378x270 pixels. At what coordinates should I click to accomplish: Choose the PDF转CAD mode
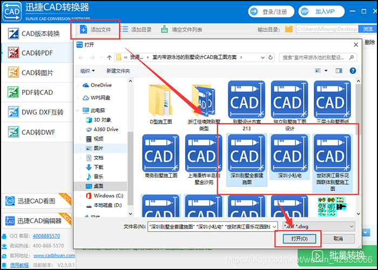tap(37, 92)
